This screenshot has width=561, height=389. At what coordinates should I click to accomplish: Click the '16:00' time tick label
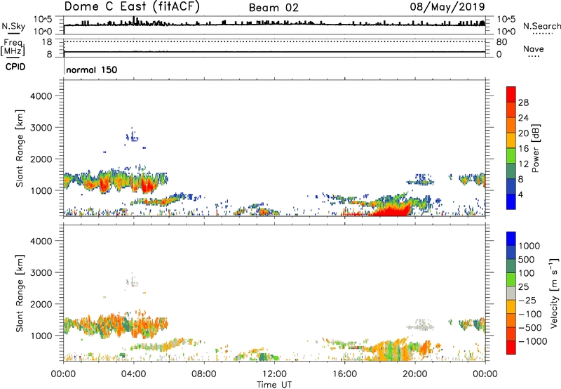(344, 374)
